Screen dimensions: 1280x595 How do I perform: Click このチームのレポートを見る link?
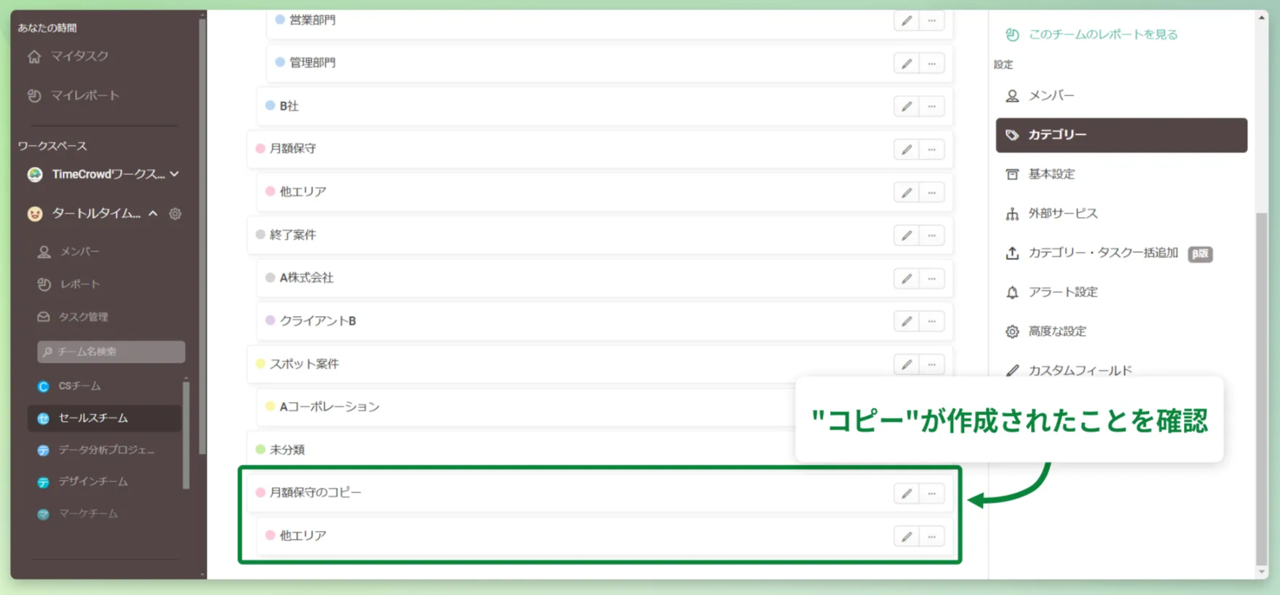(1102, 34)
